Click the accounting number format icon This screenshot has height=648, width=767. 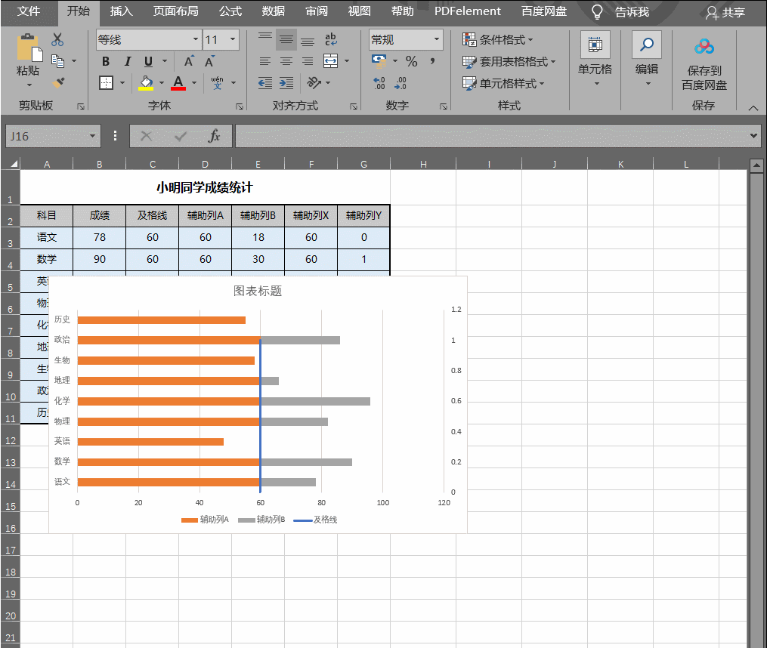pyautogui.click(x=379, y=61)
